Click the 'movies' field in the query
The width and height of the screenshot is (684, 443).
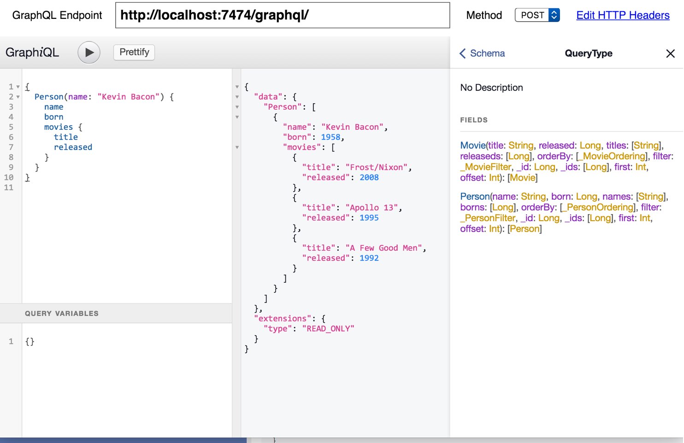click(59, 127)
